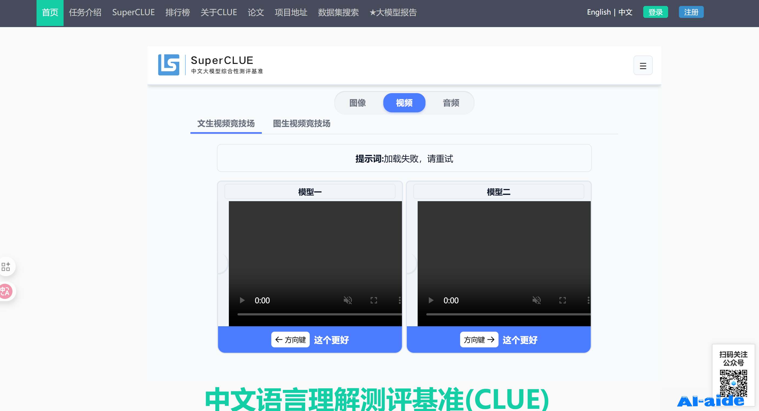Screen dimensions: 759x411
Task: Open more options on Model Two video
Action: coord(588,300)
